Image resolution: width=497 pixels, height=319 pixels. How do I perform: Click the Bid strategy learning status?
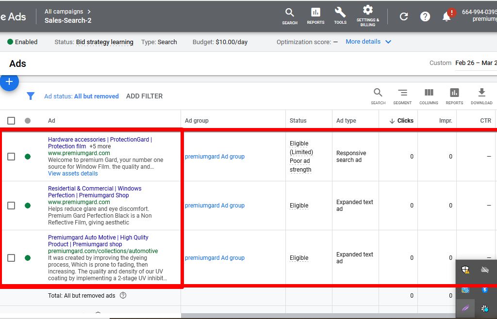pos(105,42)
